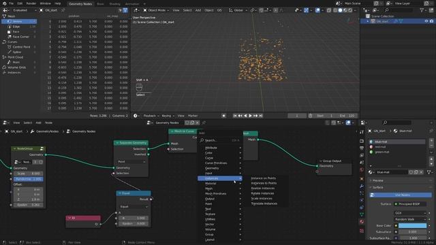The width and height of the screenshot is (436, 245).
Task: Open the Object Data green triangle tab
Action: point(362,214)
